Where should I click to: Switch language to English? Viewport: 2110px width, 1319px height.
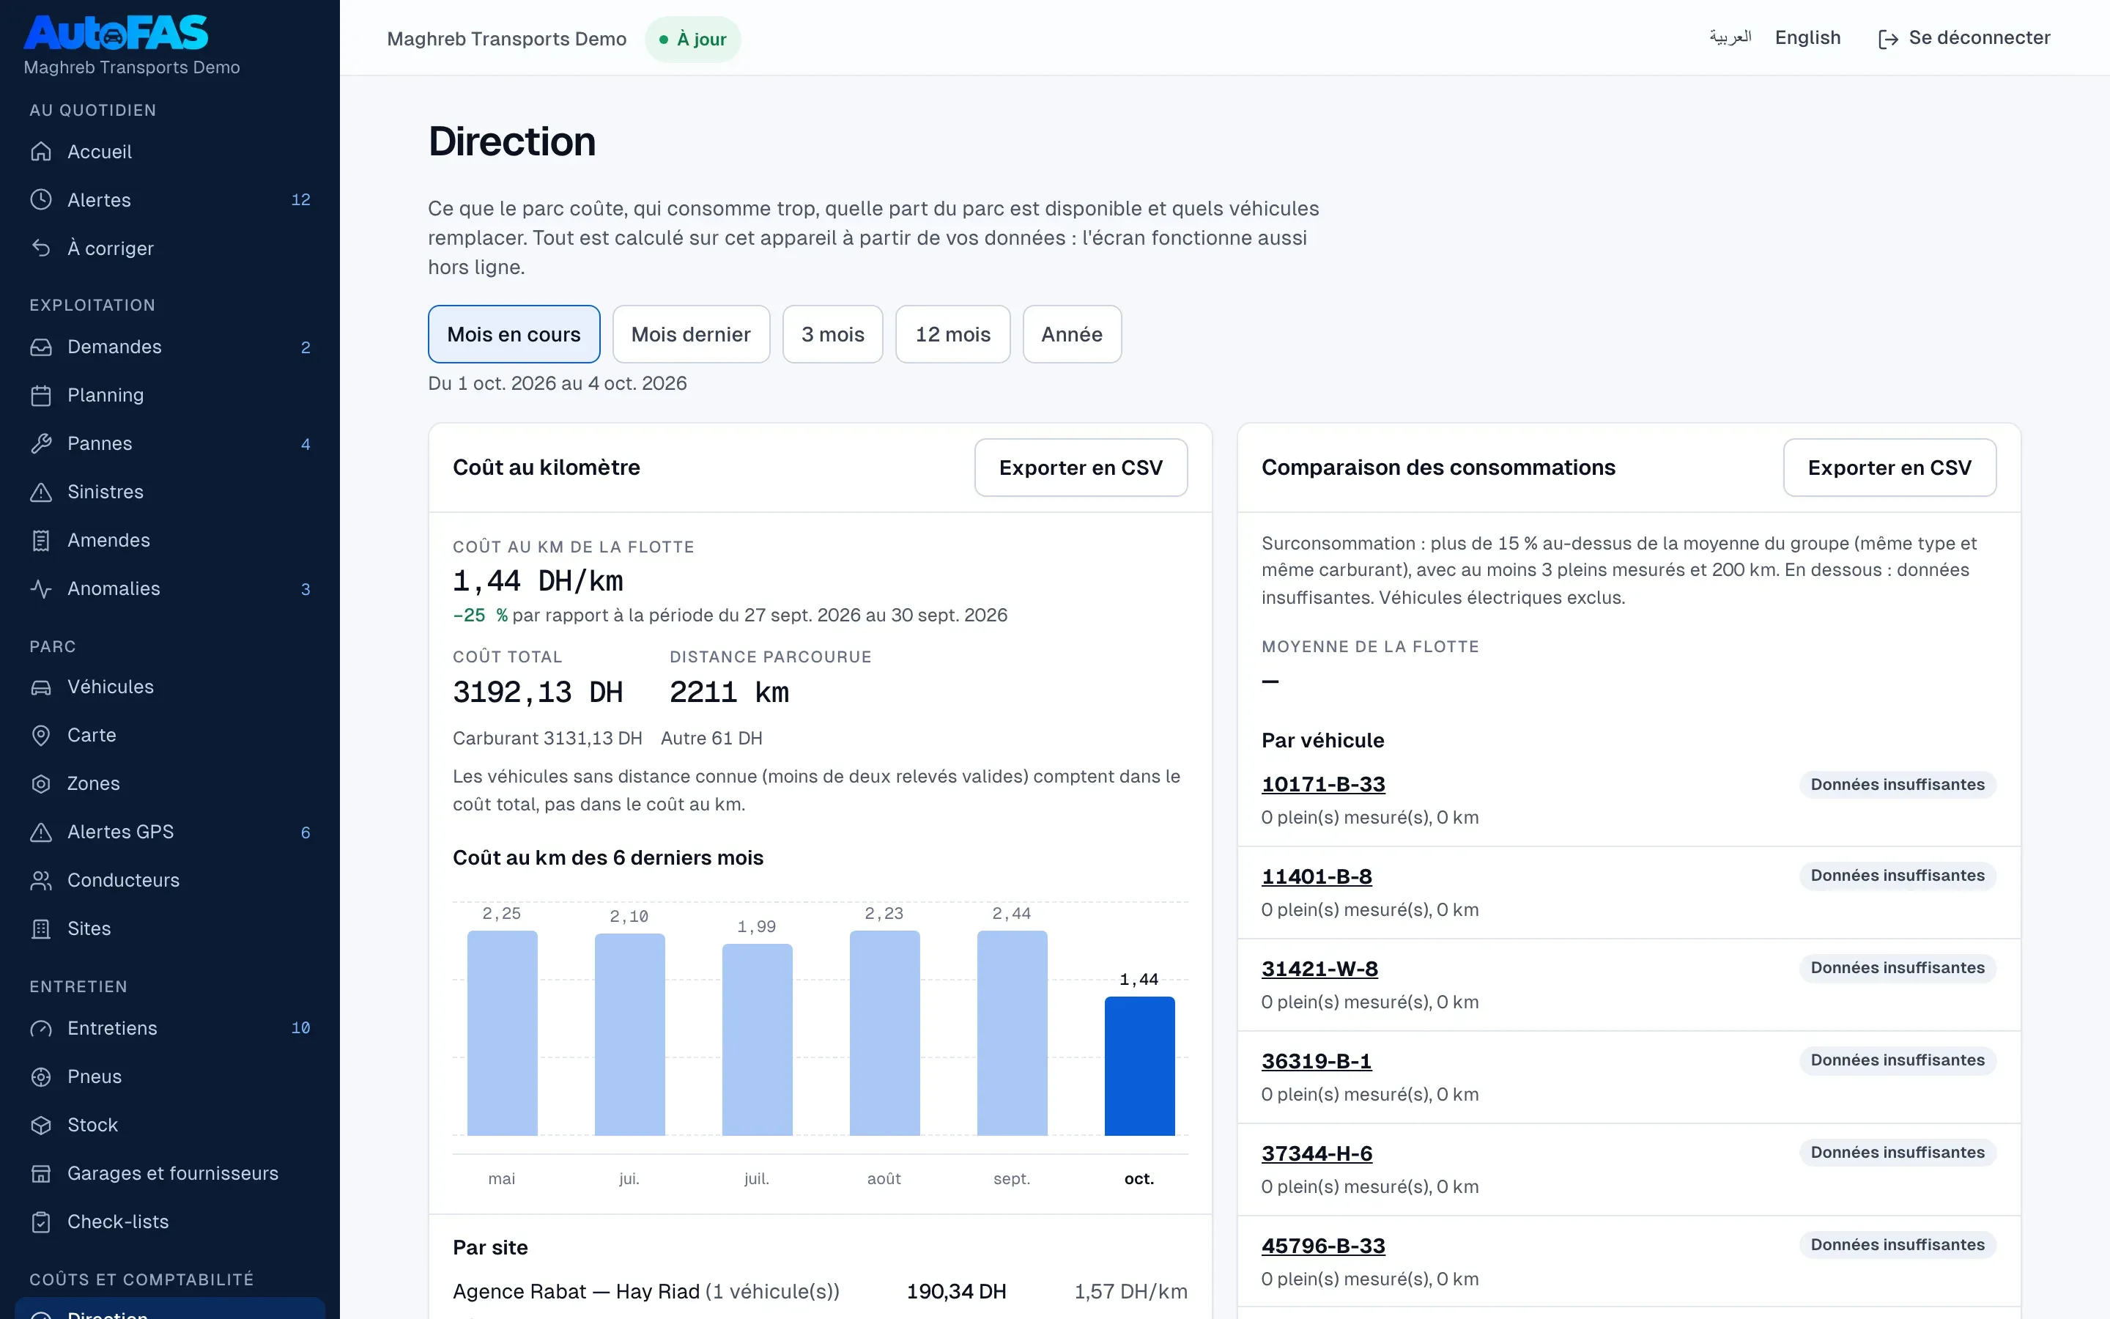[1807, 37]
